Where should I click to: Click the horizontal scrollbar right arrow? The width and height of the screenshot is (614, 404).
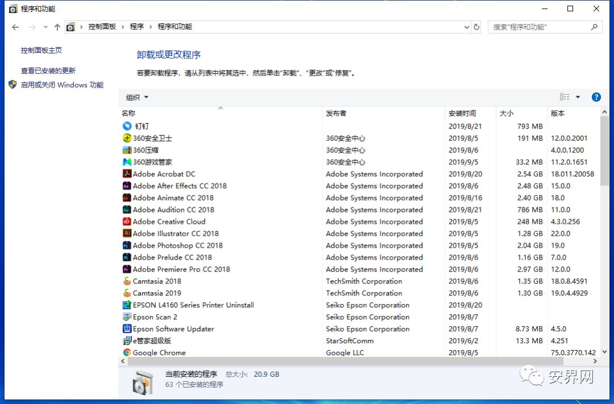pos(595,361)
